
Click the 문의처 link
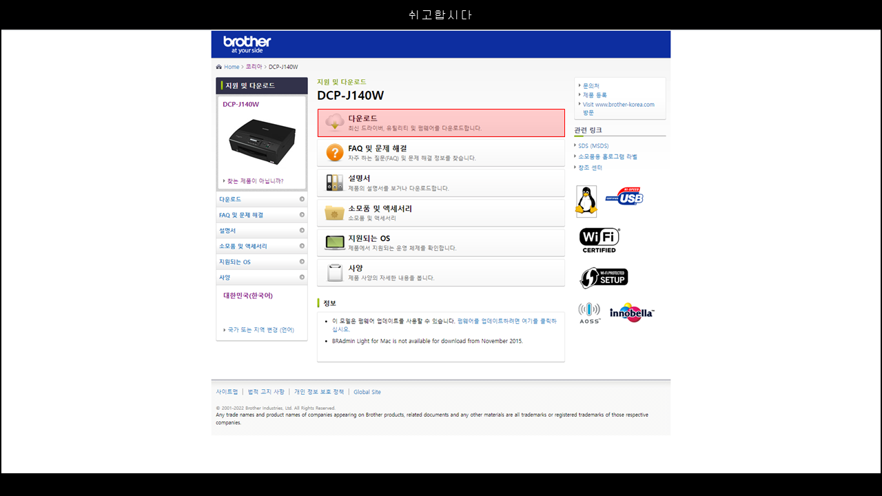591,86
